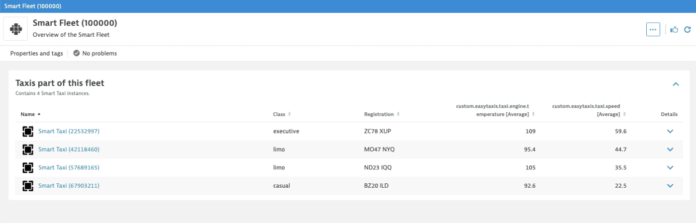Click the icon beside Smart Taxi (42118460)
696x223 pixels.
point(28,149)
